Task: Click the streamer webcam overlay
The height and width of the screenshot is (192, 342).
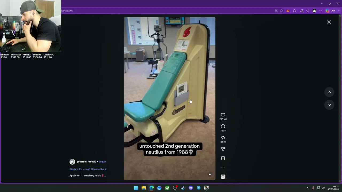Action: (x=30, y=26)
